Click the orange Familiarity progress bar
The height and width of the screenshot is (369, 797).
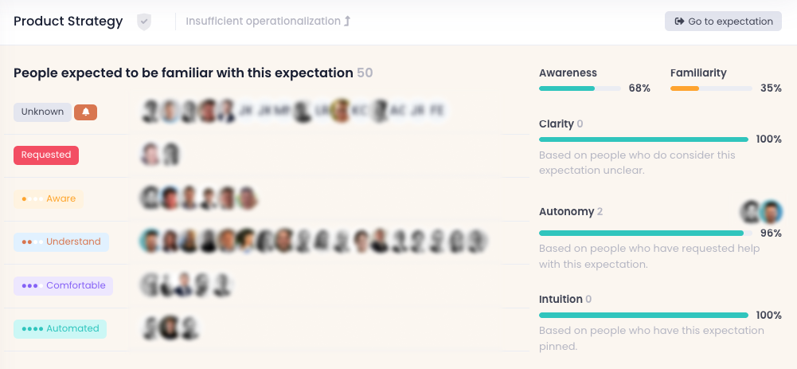point(710,88)
